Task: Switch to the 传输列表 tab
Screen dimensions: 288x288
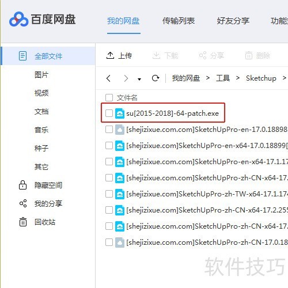Action: coord(179,21)
